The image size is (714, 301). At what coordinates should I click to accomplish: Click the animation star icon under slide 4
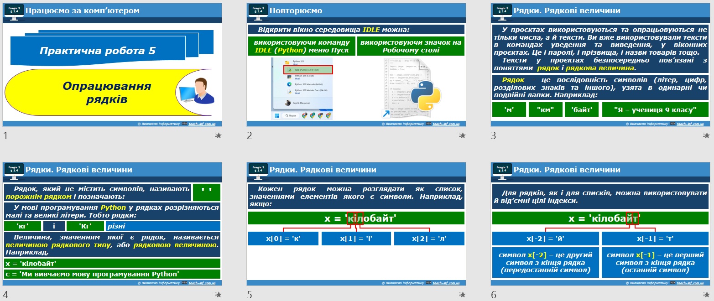219,295
